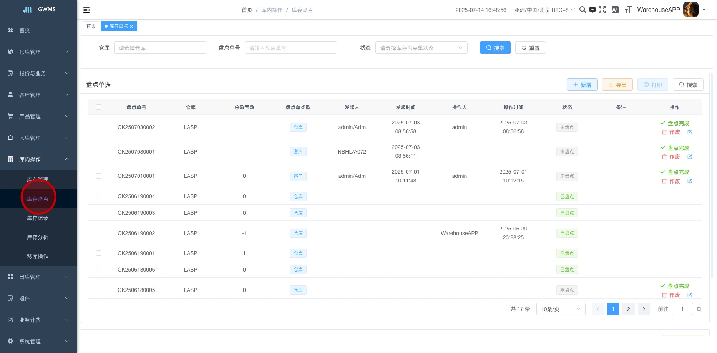This screenshot has width=717, height=353.
Task: Click the 盘点单号 input field
Action: pyautogui.click(x=290, y=48)
